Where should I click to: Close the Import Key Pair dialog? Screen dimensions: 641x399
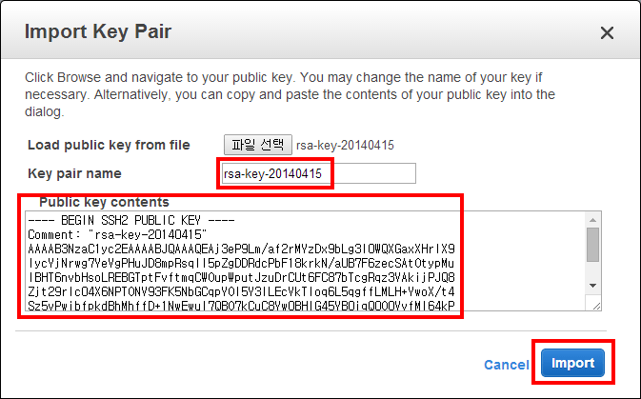click(607, 33)
